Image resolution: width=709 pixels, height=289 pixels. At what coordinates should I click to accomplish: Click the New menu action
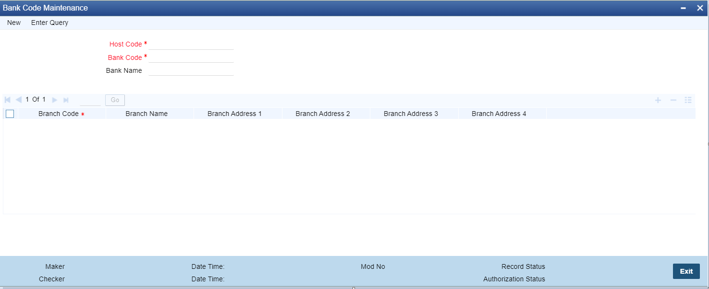click(x=14, y=23)
